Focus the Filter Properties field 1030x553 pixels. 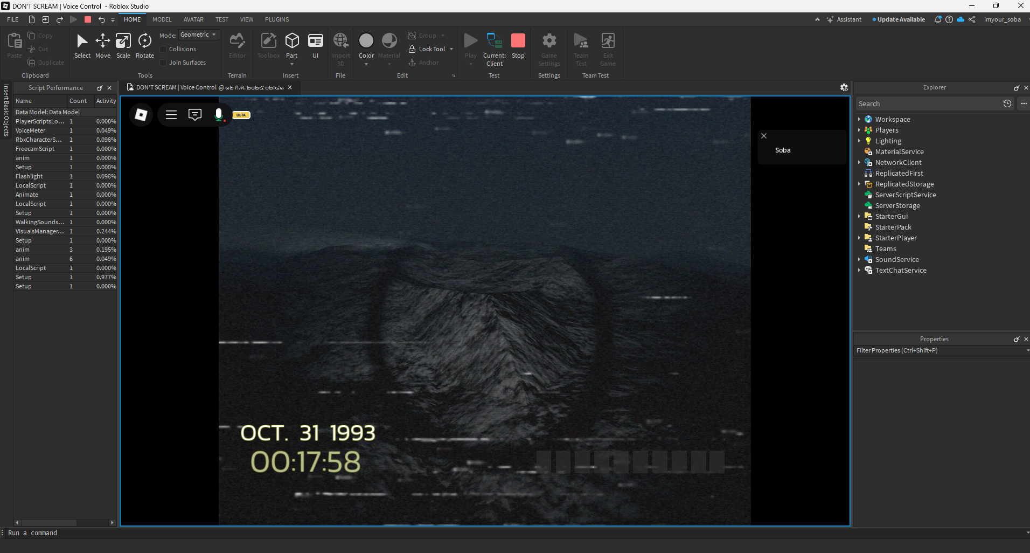tap(941, 350)
